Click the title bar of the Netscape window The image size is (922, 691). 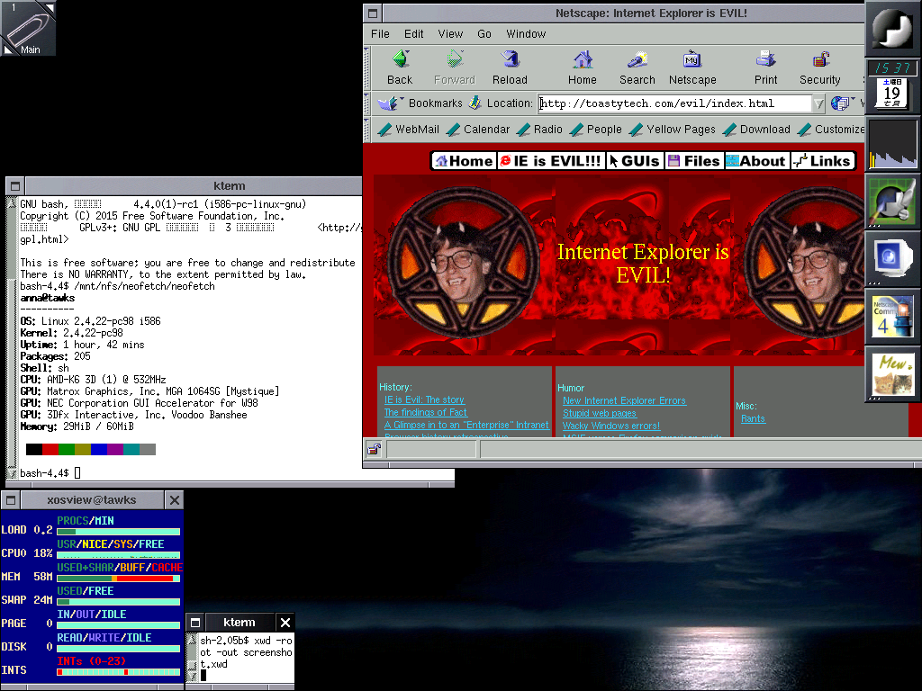(651, 13)
